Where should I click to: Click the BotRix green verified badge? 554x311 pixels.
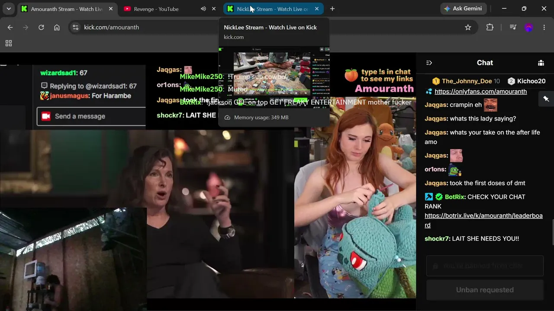(439, 197)
